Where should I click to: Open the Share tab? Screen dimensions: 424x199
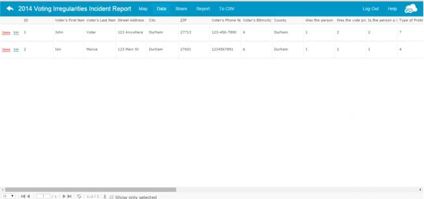click(181, 9)
